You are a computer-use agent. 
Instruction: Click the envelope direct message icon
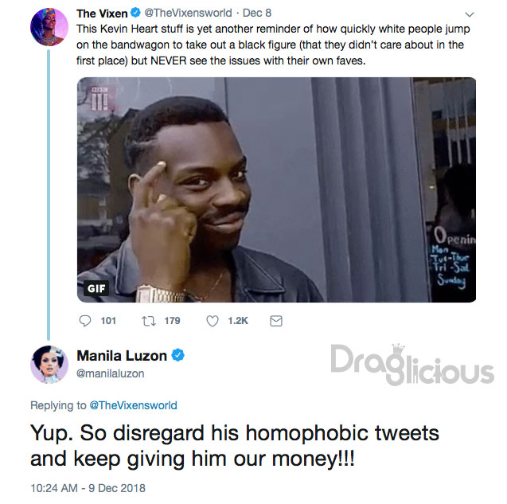click(276, 321)
